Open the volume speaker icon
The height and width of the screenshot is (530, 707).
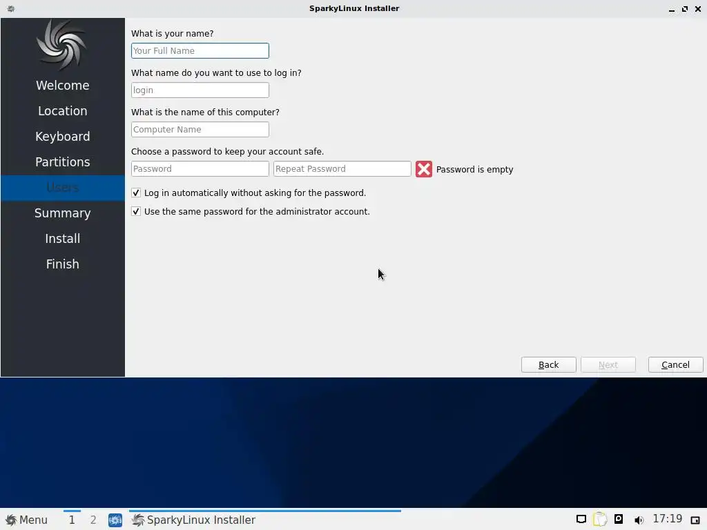pos(638,520)
